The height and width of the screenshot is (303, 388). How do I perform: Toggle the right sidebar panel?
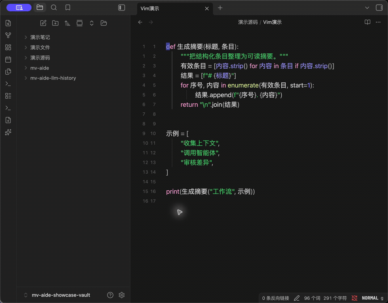[379, 8]
